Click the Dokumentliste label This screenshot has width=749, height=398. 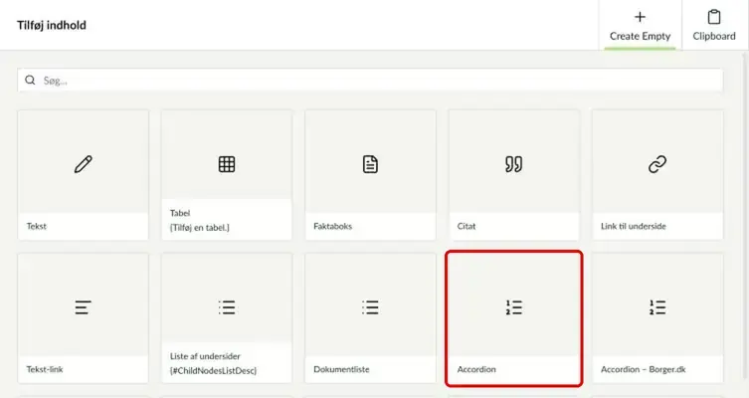coord(341,369)
